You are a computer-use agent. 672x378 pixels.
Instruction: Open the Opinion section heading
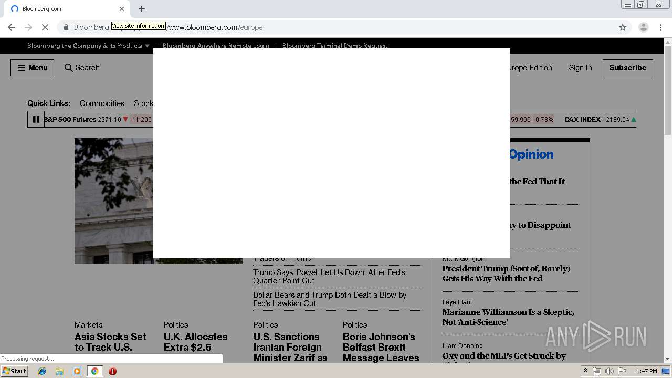click(531, 154)
